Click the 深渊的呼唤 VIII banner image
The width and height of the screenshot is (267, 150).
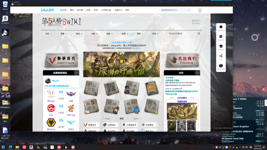pyautogui.click(x=121, y=64)
